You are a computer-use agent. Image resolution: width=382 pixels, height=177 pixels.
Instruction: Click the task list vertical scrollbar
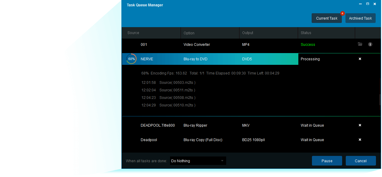380,100
